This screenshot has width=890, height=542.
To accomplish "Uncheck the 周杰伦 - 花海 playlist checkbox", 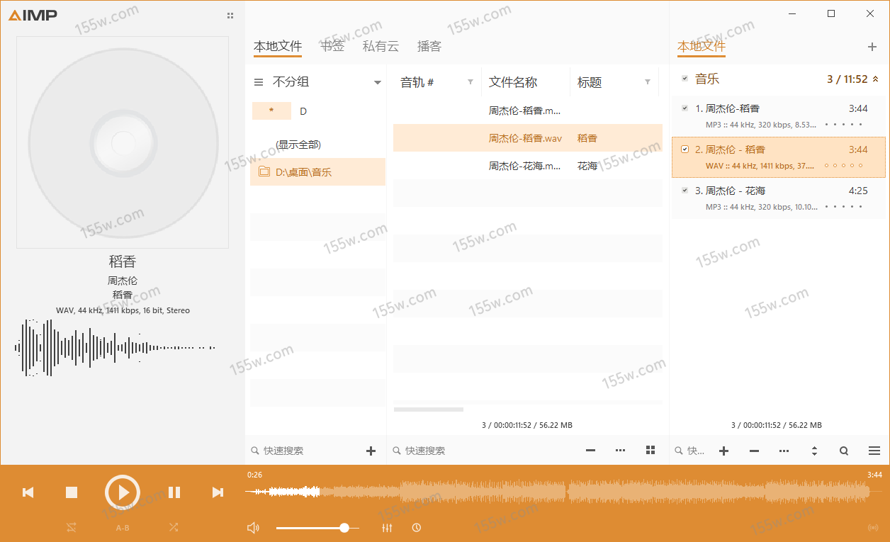I will (685, 191).
